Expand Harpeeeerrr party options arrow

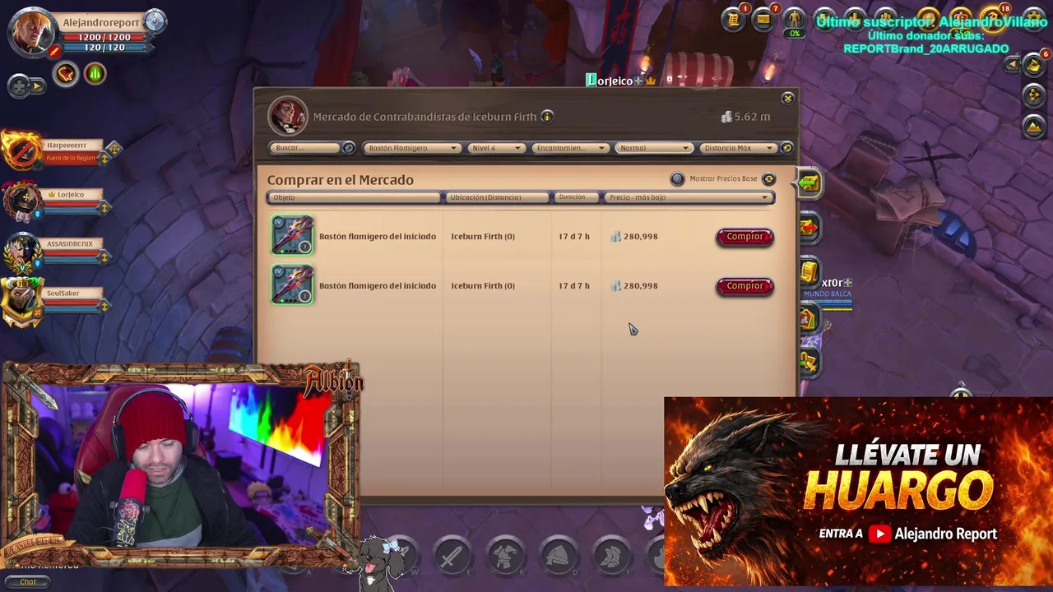pyautogui.click(x=104, y=159)
